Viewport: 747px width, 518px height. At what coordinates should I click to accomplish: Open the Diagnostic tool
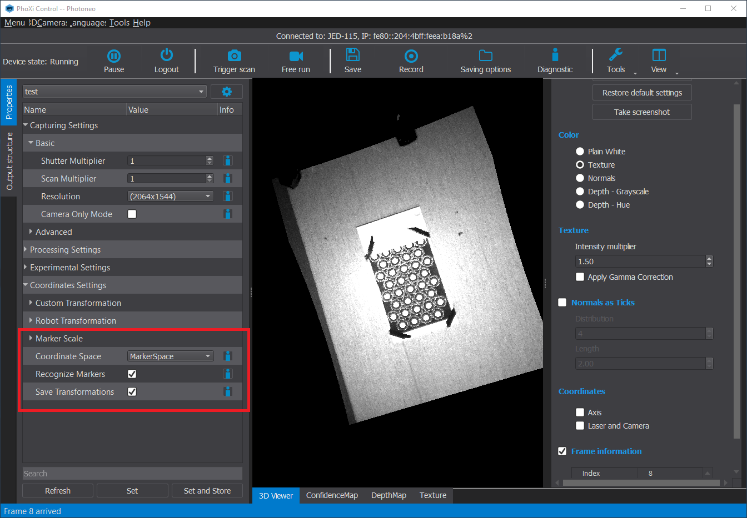coord(555,56)
